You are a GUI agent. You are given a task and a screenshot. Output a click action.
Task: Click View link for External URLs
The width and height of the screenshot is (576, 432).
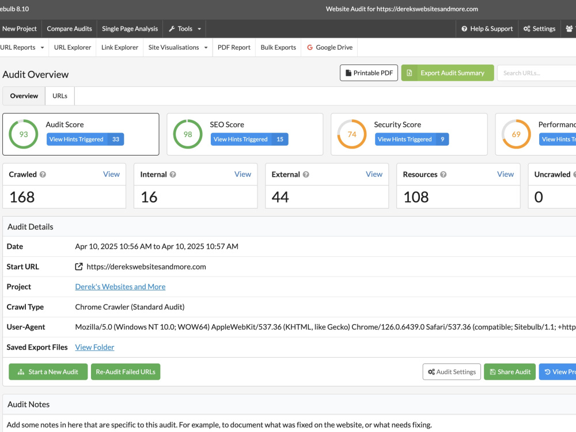coord(374,174)
